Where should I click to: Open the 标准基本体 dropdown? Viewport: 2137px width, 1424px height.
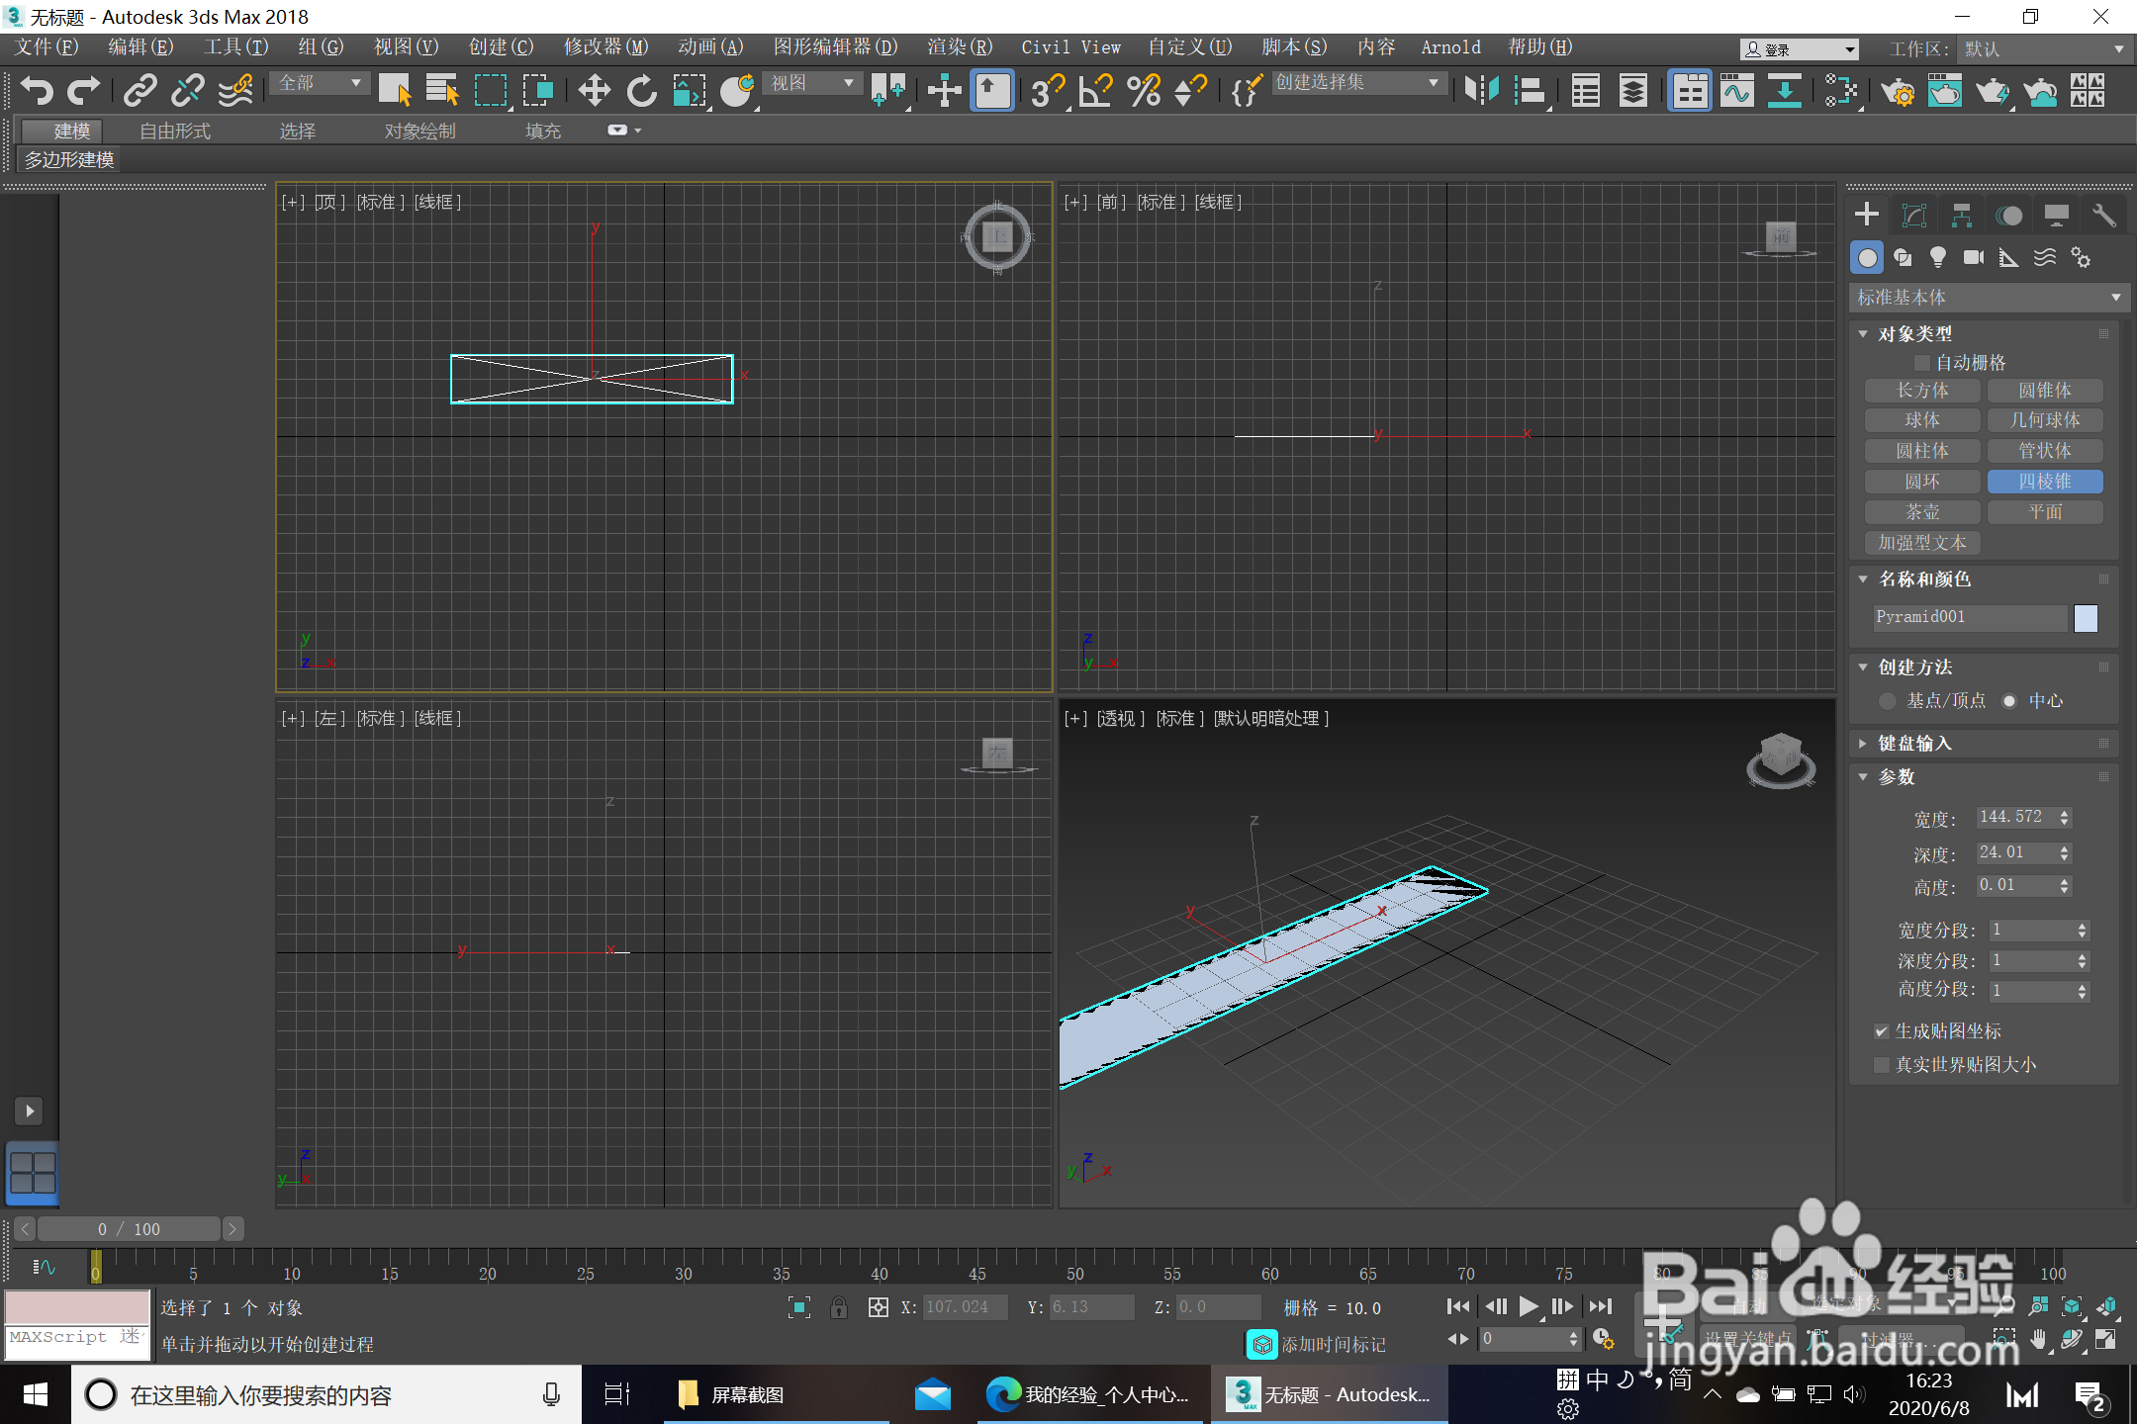click(1989, 298)
